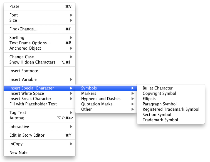Select New Note menu item
210x162 pixels.
(18, 153)
